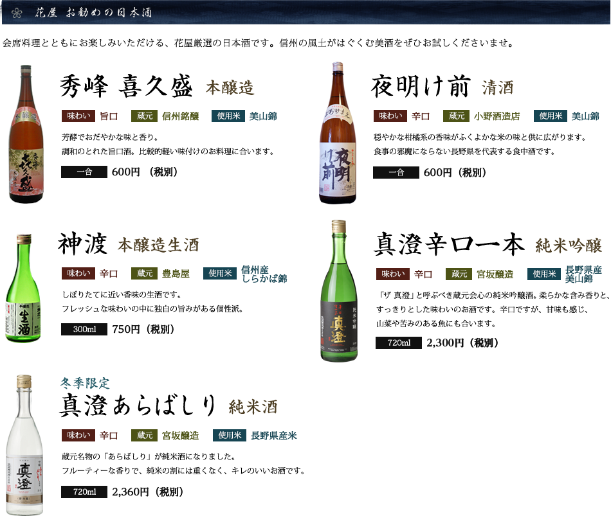
Task: Click the 一合 label under 夜明け前
Action: tap(396, 172)
